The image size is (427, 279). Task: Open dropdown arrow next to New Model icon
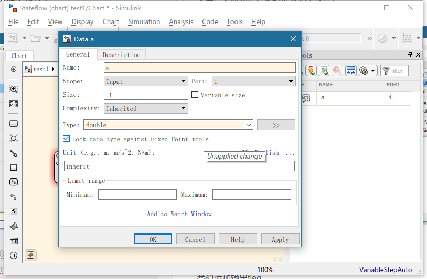pos(24,38)
